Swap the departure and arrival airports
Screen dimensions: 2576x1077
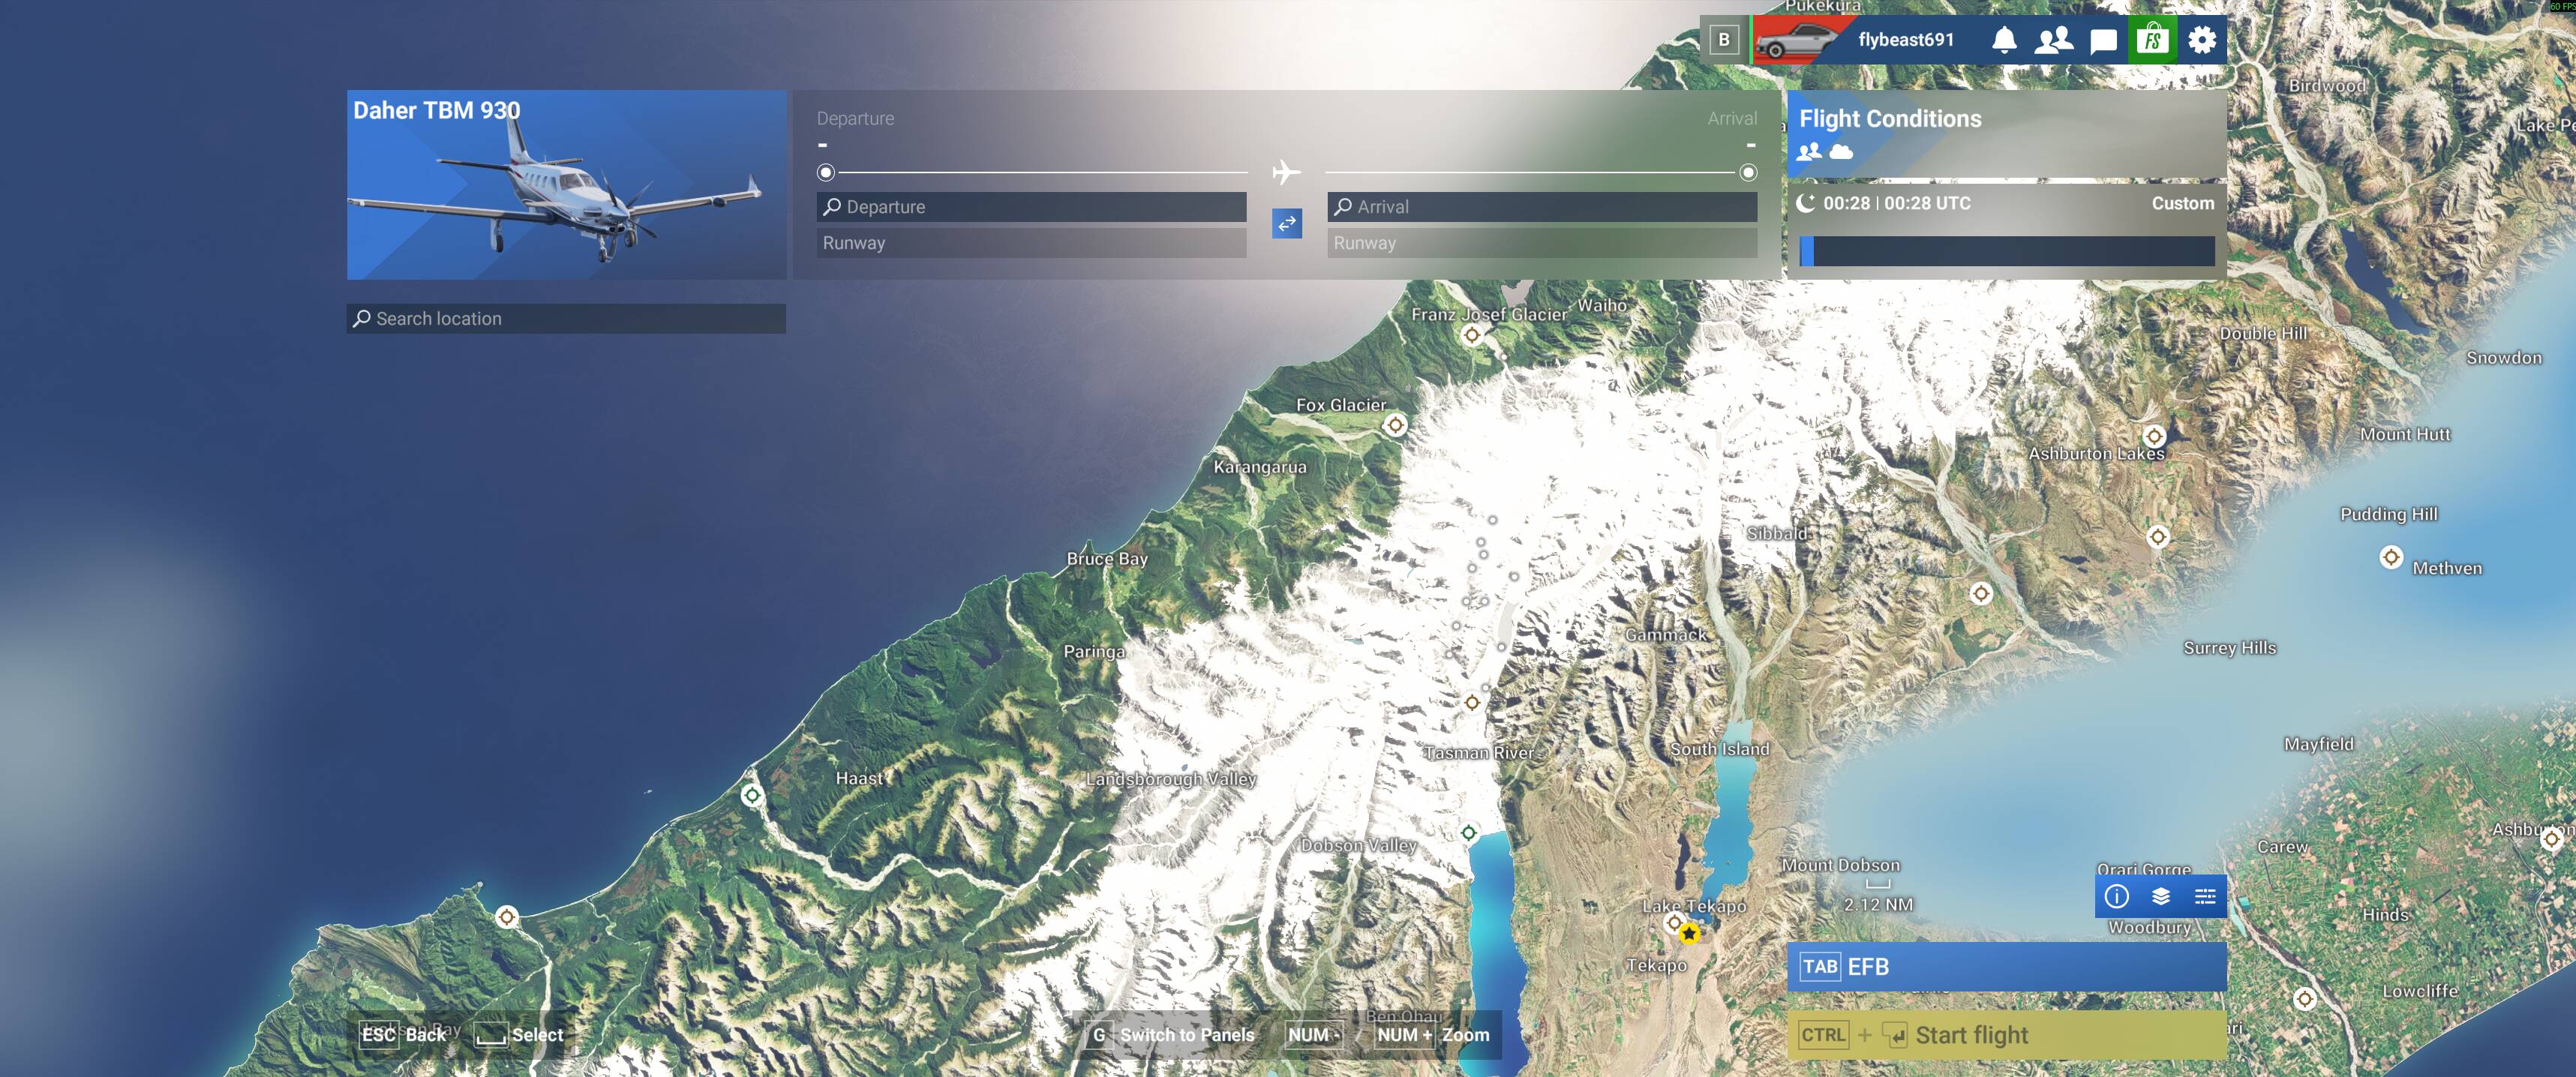[1286, 223]
